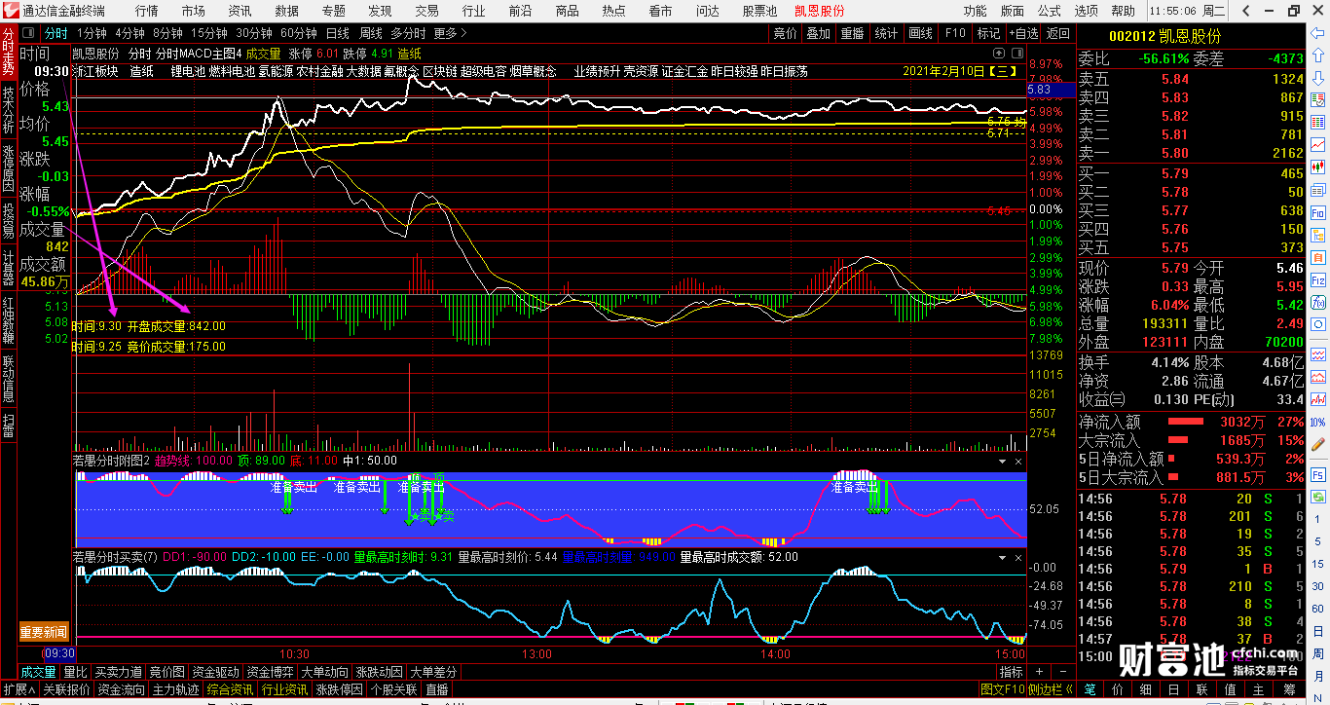Open the 公式 menu

point(1049,11)
